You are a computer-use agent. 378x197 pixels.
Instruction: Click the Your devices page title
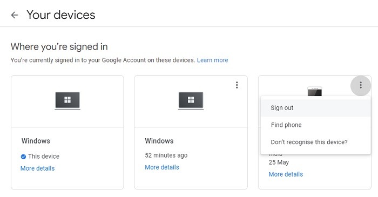(x=61, y=15)
